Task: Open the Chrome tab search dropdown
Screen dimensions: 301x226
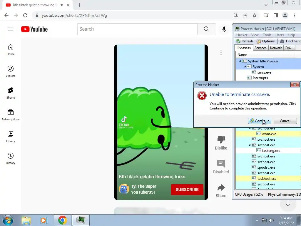Action: (x=266, y=5)
